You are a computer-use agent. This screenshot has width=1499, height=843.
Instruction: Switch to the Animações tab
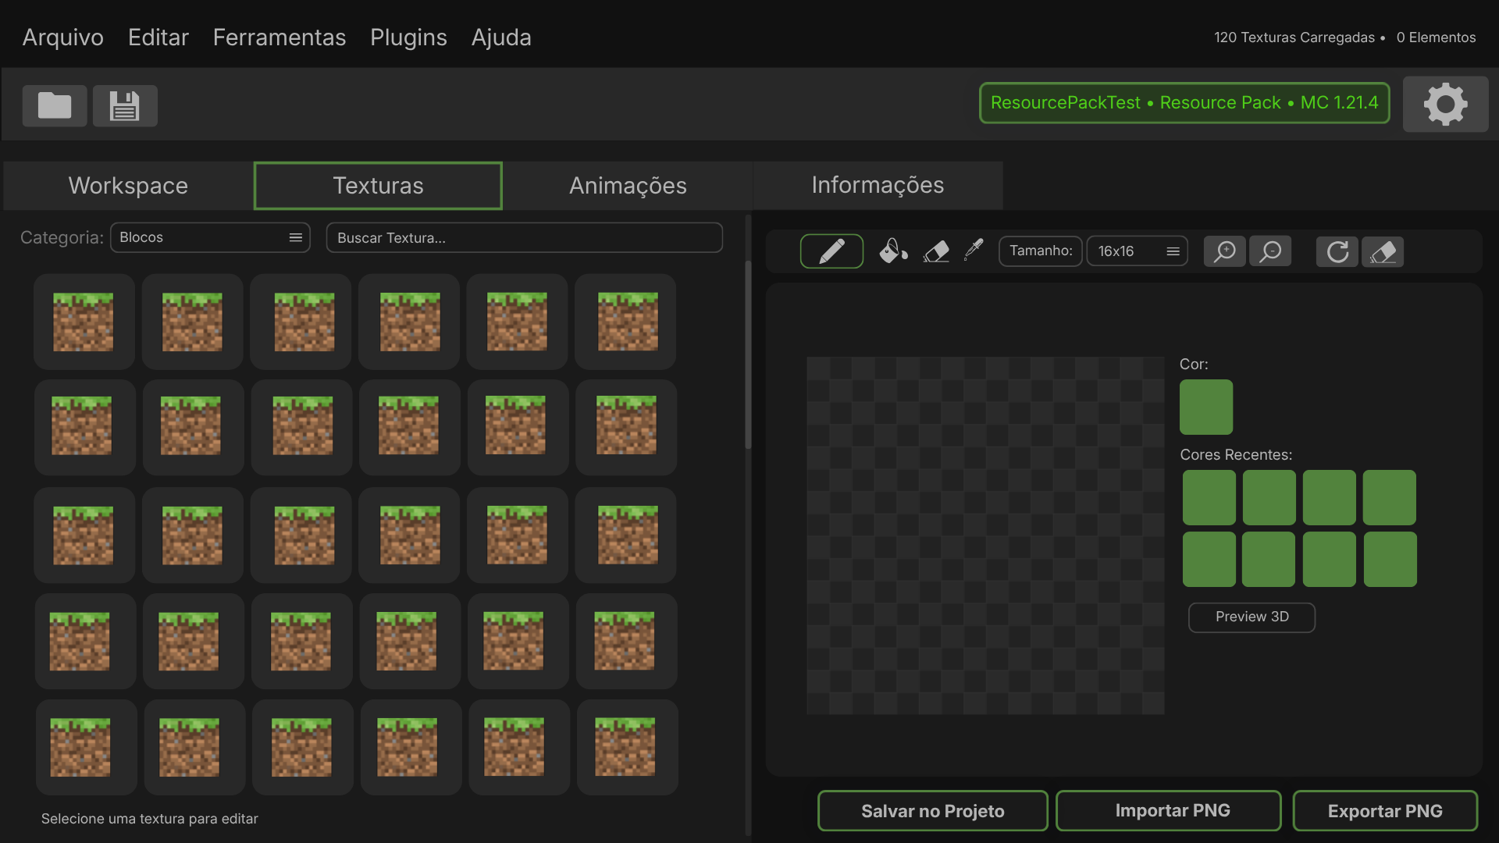[628, 186]
